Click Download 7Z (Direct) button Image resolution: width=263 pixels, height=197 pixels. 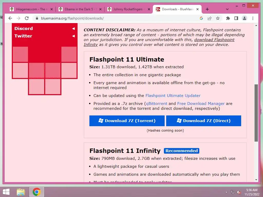[x=204, y=121]
